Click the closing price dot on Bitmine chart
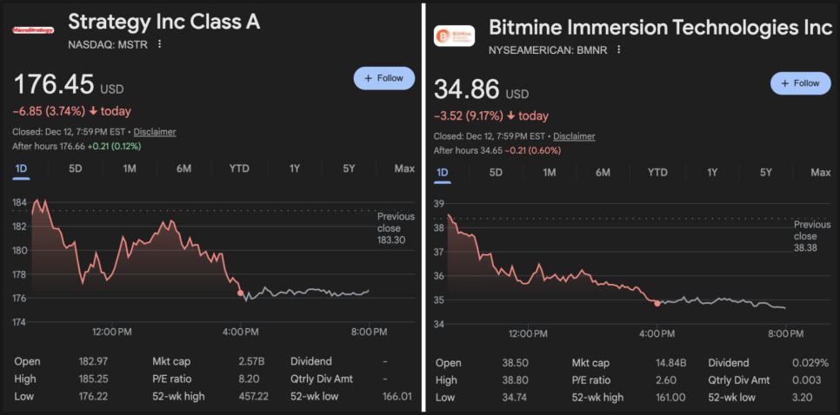This screenshot has width=840, height=415. tap(657, 303)
